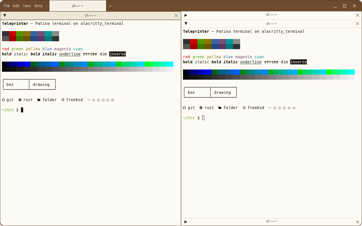Collapse the left terminal pane
362x226 pixels.
(5, 16)
